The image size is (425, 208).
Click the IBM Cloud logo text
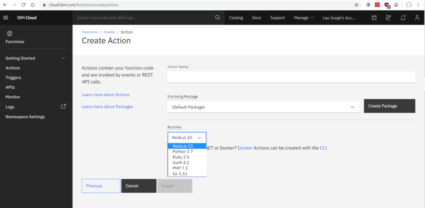(27, 17)
